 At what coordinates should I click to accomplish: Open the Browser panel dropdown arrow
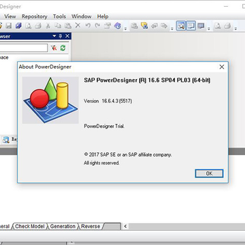click(54, 36)
